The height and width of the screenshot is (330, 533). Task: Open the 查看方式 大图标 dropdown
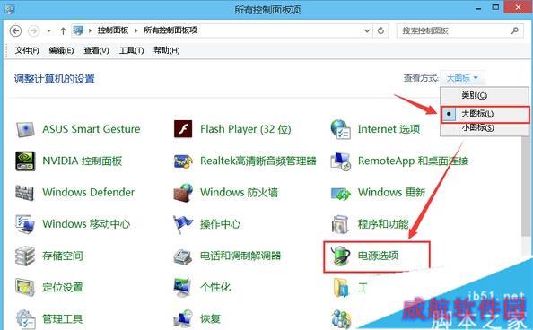click(462, 78)
